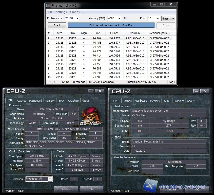The image size is (214, 195).
Task: Expand the Memory (MiB) dropdown
Action: [120, 19]
